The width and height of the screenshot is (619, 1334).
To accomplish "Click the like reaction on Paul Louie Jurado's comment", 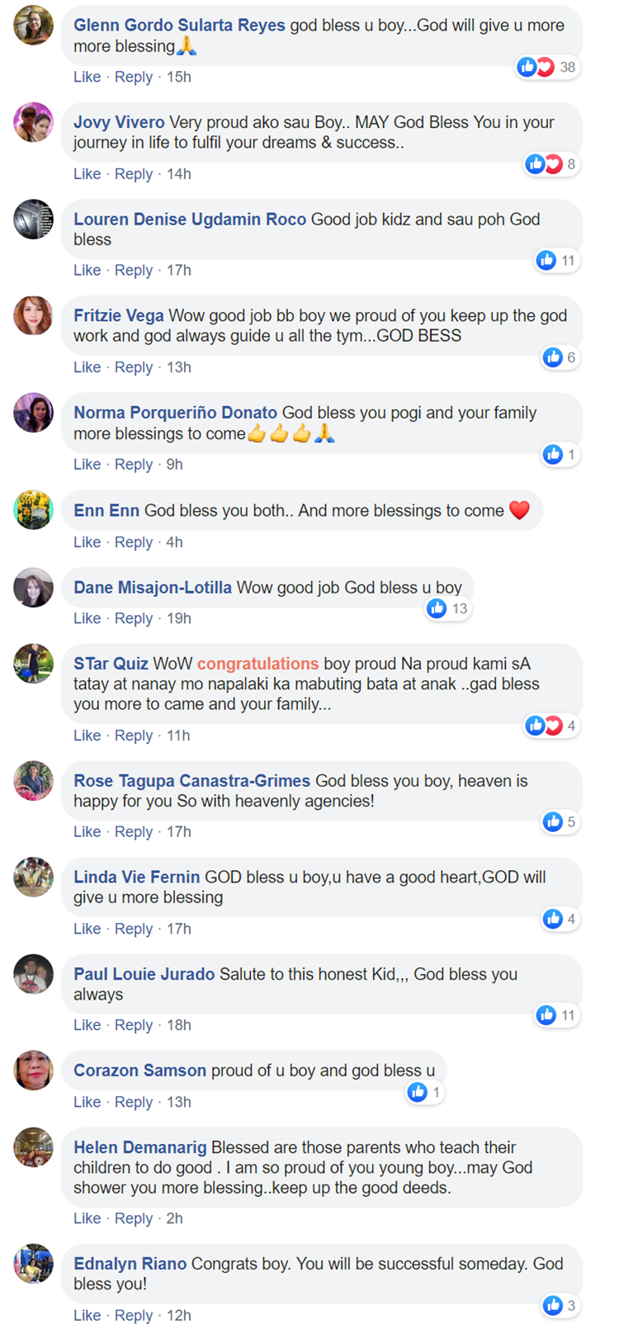I will pyautogui.click(x=546, y=1015).
